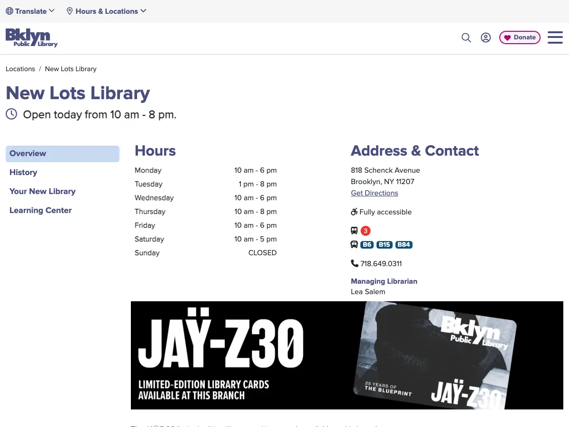Click the Fully accessible label
This screenshot has height=427, width=569.
[385, 212]
